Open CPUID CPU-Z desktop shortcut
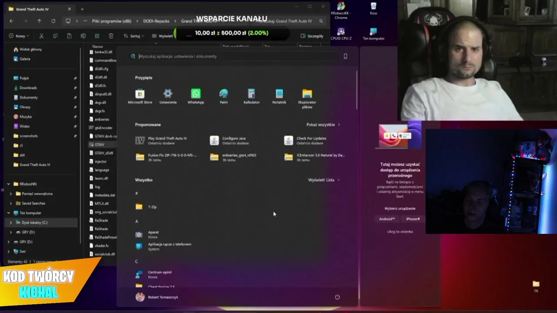 pyautogui.click(x=341, y=34)
